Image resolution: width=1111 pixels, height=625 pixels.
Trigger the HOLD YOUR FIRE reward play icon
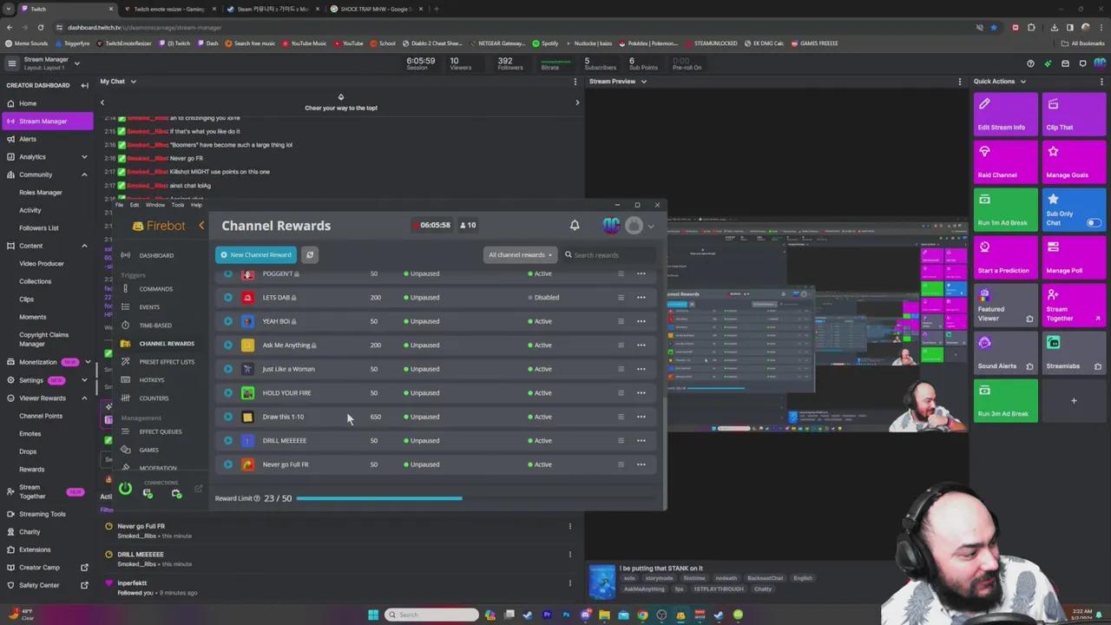(228, 393)
